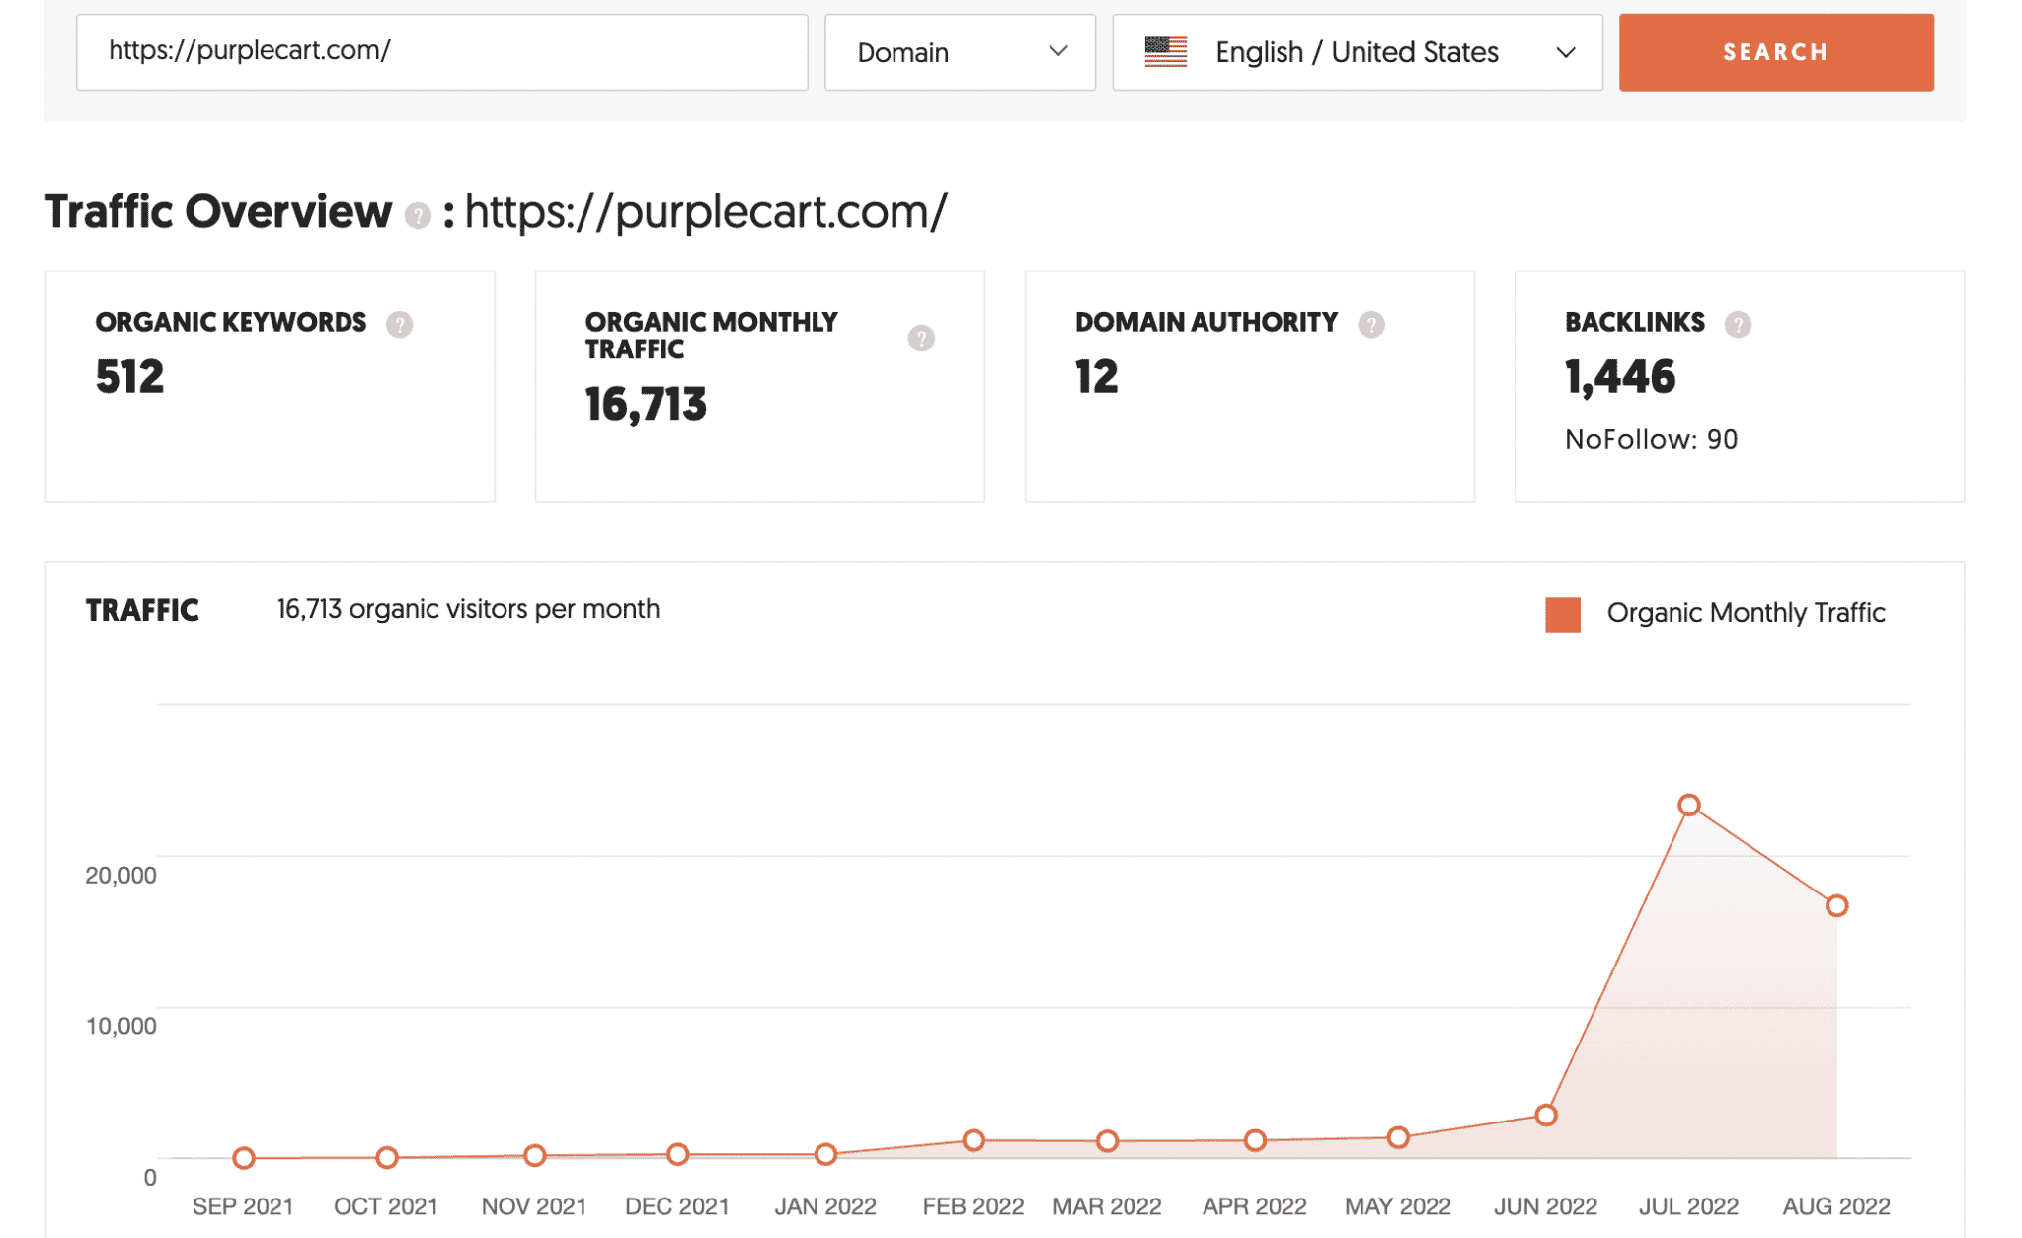Click the 10,000 y-axis label

(x=120, y=1026)
